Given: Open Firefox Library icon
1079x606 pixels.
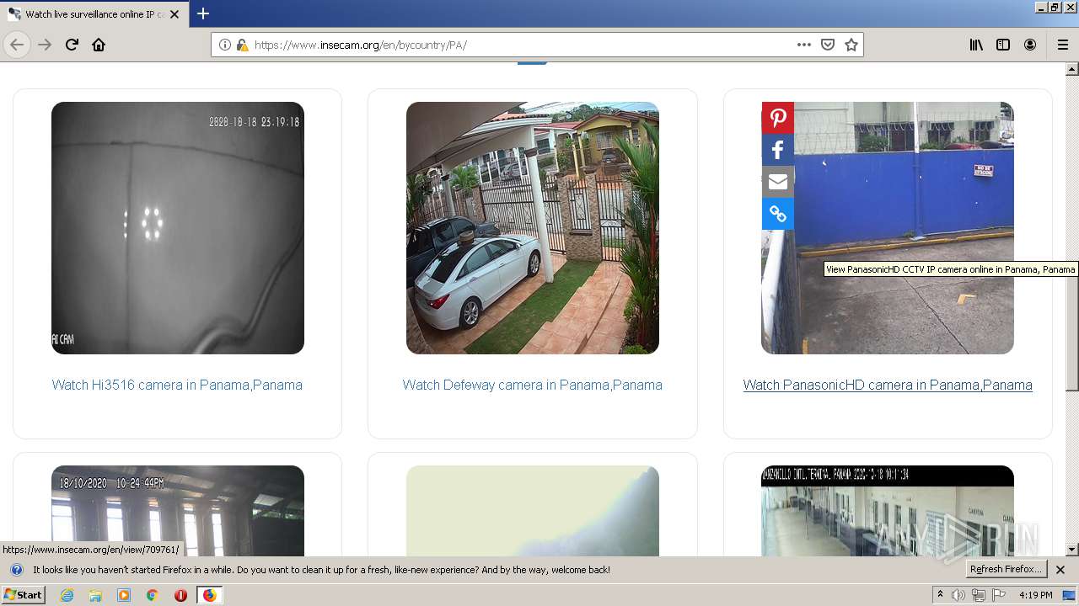Looking at the screenshot, I should tap(976, 45).
